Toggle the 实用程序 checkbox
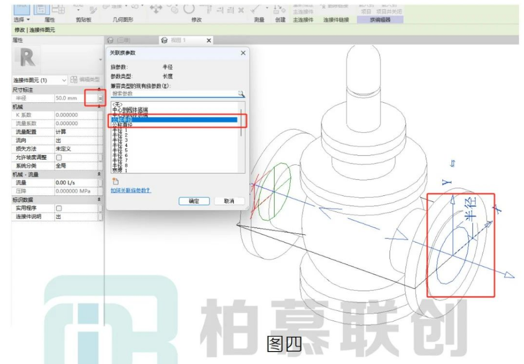The height and width of the screenshot is (364, 524). tap(59, 208)
